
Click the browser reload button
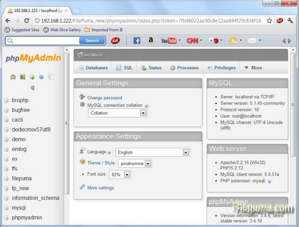pos(27,21)
